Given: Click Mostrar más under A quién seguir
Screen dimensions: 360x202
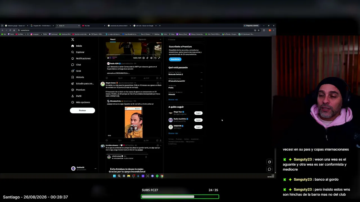Looking at the screenshot, I should tap(173, 133).
